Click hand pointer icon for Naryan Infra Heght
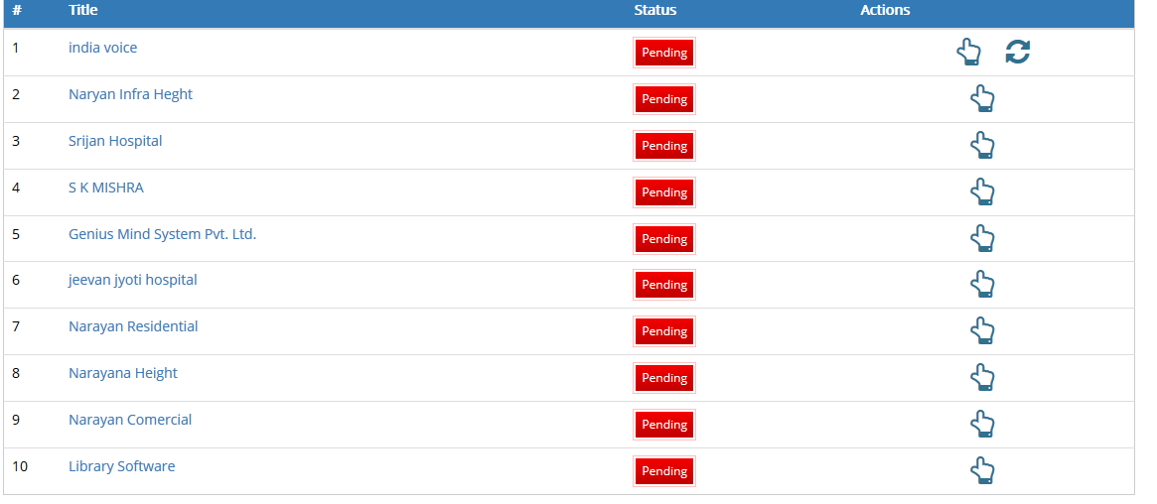 [x=982, y=99]
